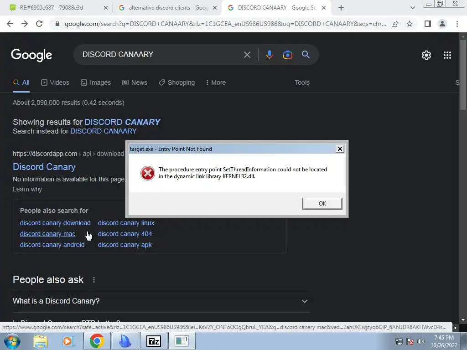Open discord canary apk suggestion
This screenshot has width=467, height=350.
pos(125,245)
